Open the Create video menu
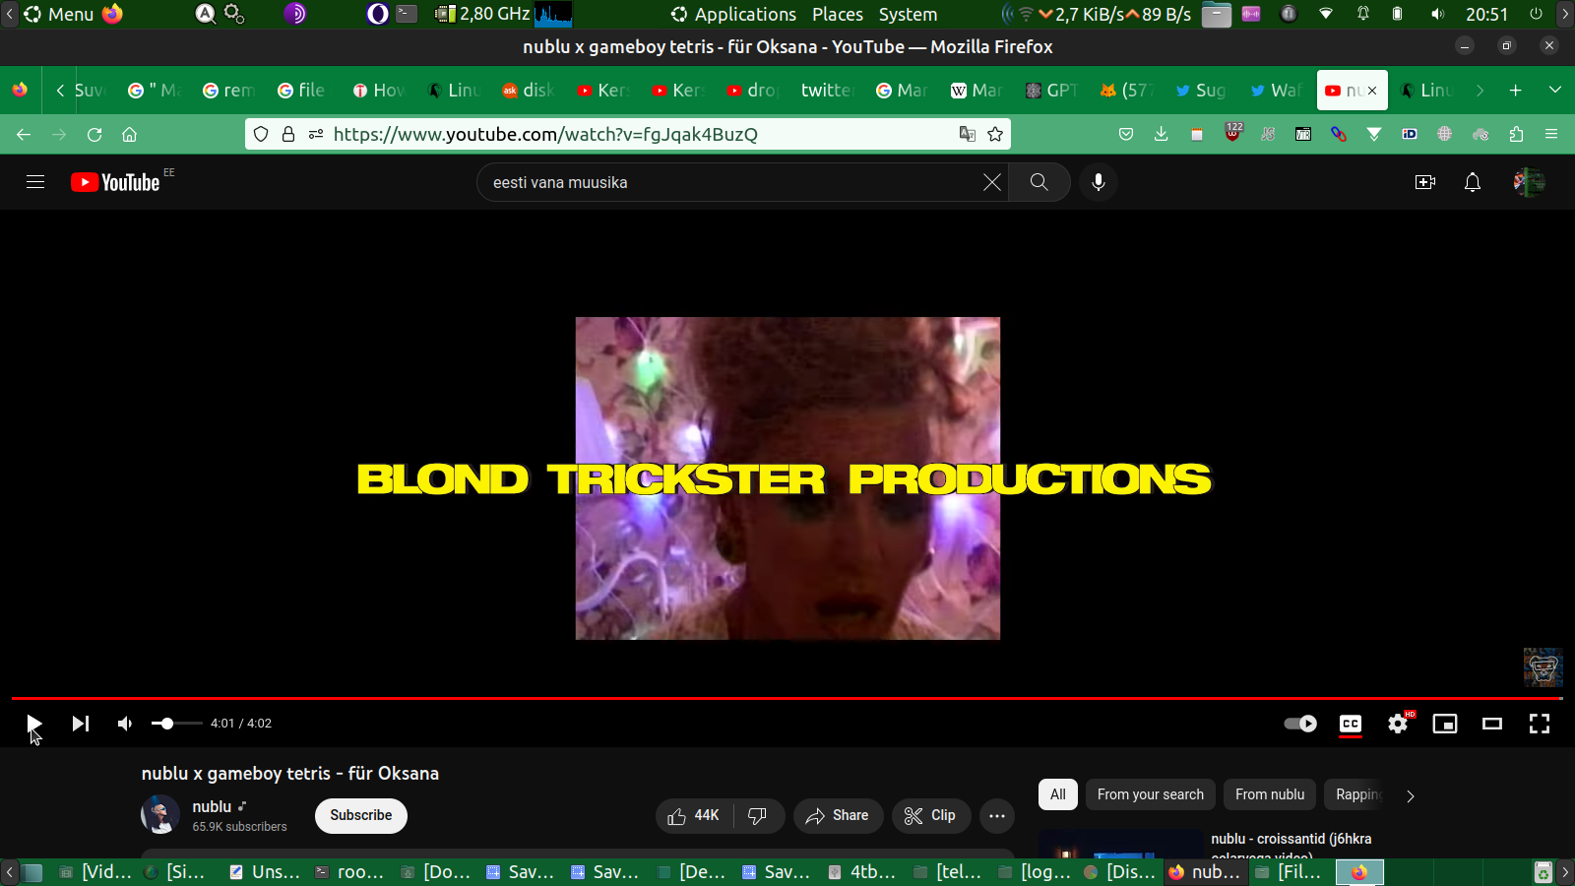Screen dimensions: 1575x886 pos(1425,182)
